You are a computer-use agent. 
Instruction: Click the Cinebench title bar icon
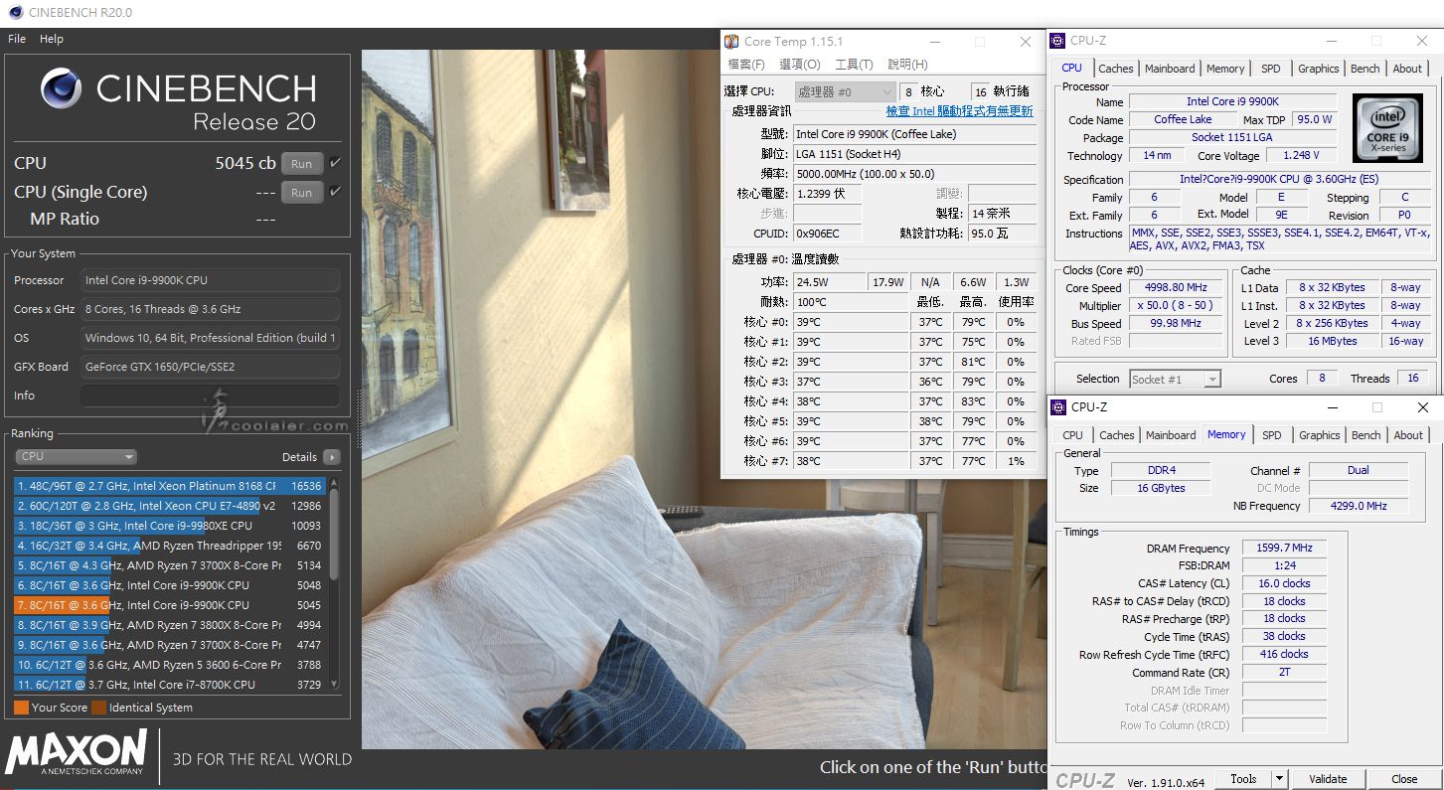(x=15, y=13)
